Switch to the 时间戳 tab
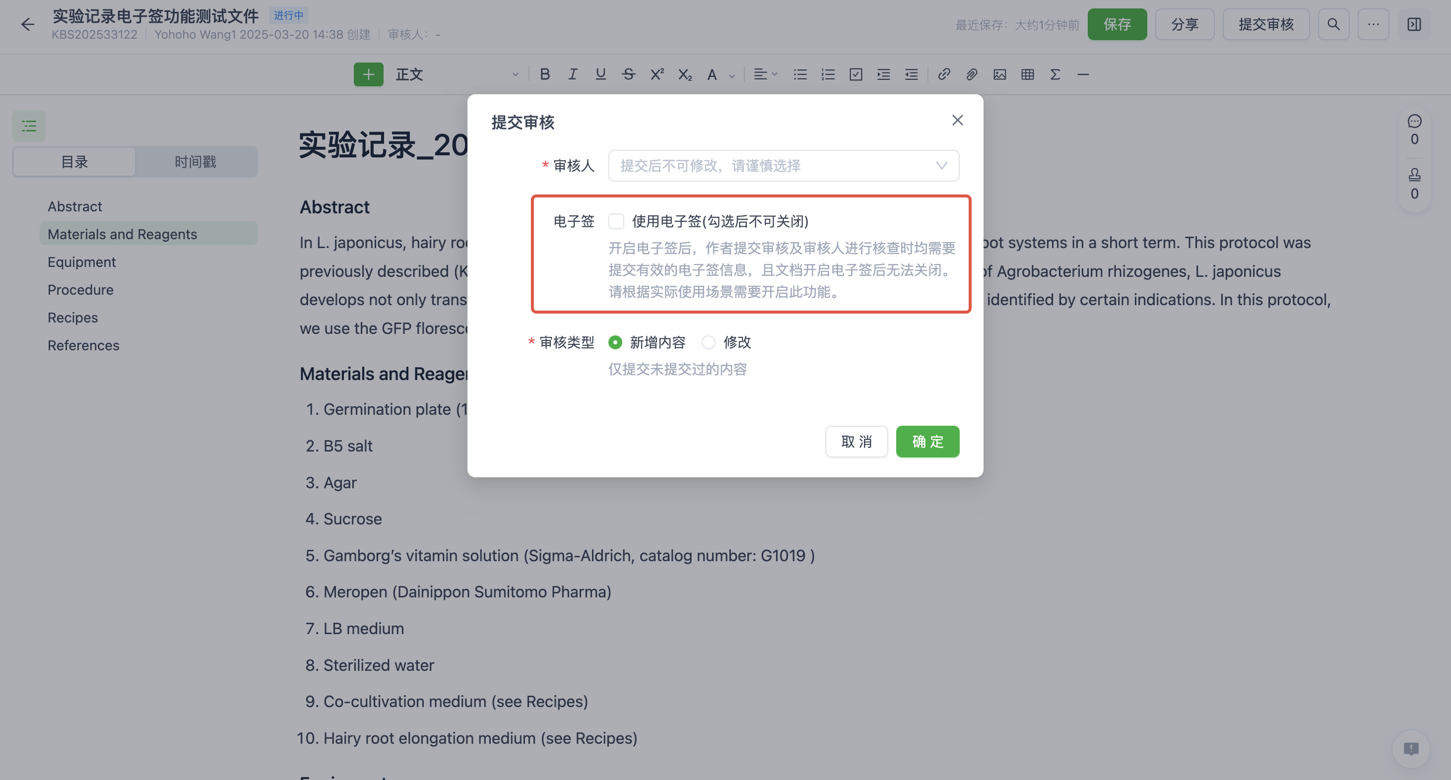The width and height of the screenshot is (1451, 780). pyautogui.click(x=196, y=162)
